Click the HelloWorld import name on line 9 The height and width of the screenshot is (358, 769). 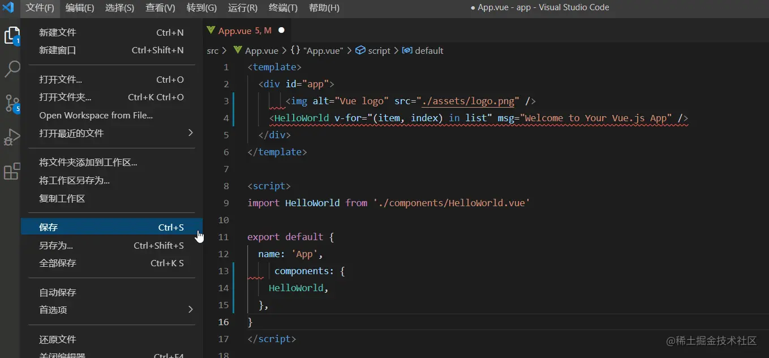[x=312, y=203]
